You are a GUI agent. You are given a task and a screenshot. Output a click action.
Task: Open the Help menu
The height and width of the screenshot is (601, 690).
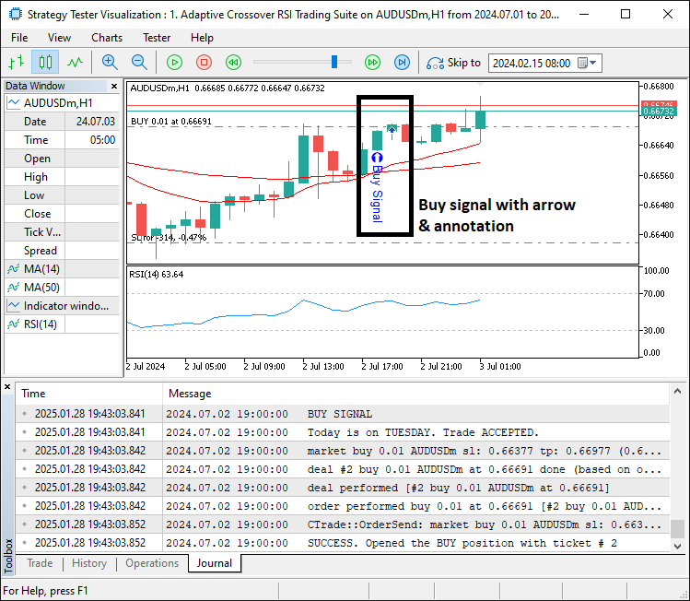(202, 38)
